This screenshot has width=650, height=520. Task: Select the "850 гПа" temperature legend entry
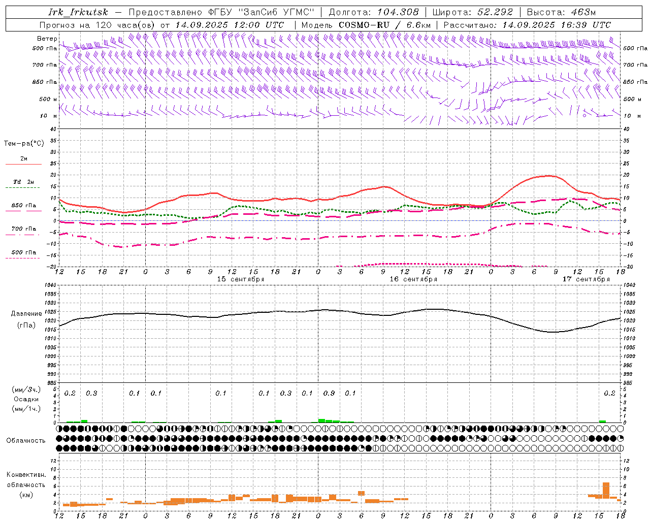pyautogui.click(x=24, y=206)
